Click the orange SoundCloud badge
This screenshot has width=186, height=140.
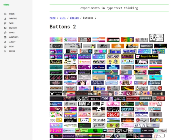point(118,46)
